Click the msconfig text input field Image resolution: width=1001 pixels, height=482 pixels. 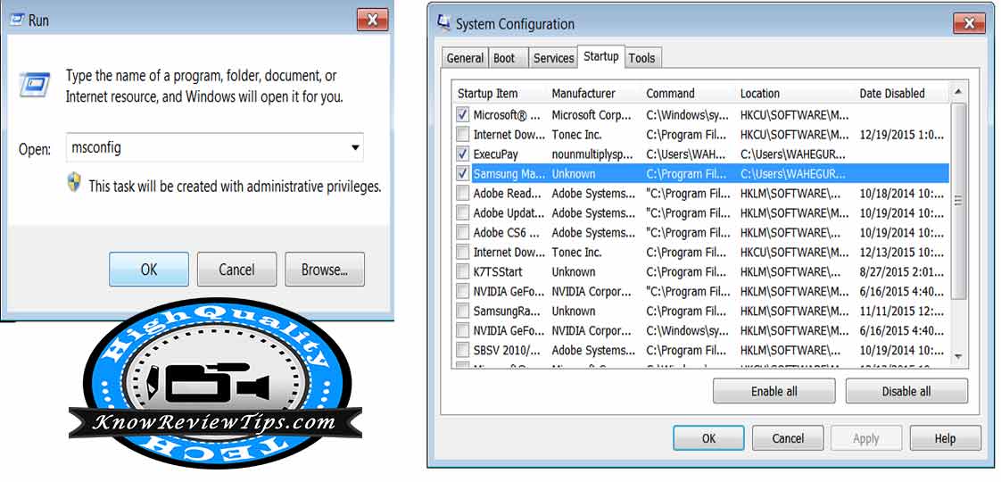coord(205,148)
